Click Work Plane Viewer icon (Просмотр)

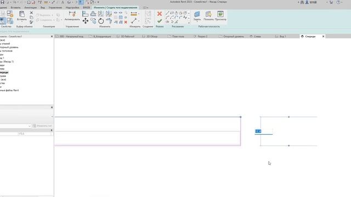coord(220,14)
